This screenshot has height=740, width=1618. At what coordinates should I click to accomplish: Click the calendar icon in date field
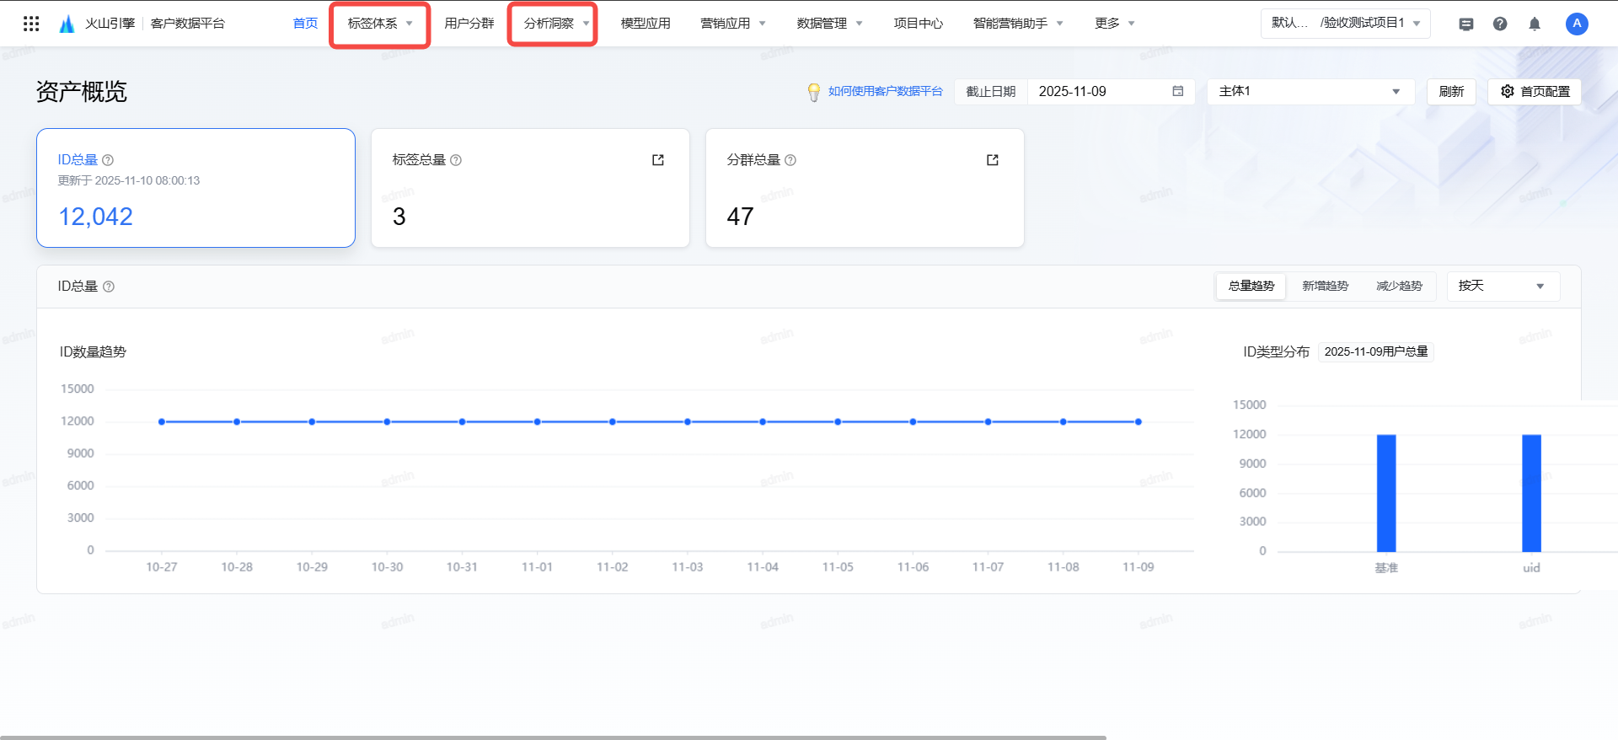pos(1178,91)
